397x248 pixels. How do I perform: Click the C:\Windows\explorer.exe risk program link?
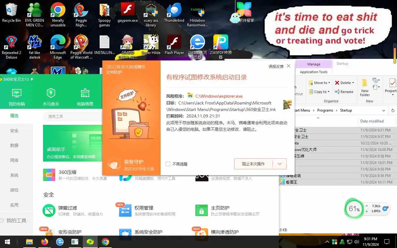coord(219,96)
